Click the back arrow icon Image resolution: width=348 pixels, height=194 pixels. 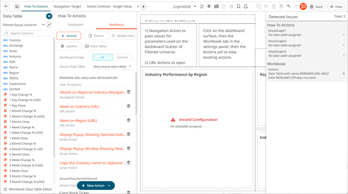6,7
